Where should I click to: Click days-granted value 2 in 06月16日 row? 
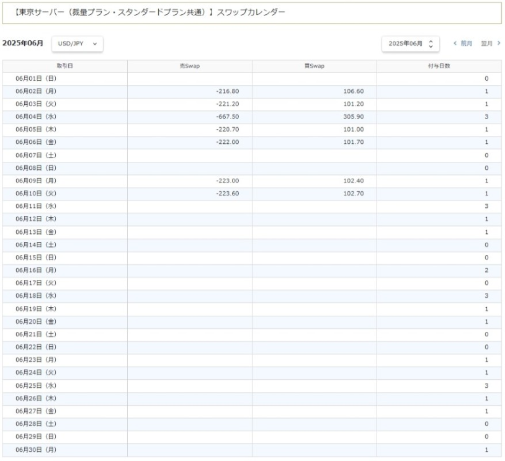click(x=486, y=271)
